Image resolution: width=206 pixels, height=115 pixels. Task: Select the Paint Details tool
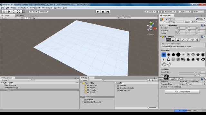coord(192,40)
